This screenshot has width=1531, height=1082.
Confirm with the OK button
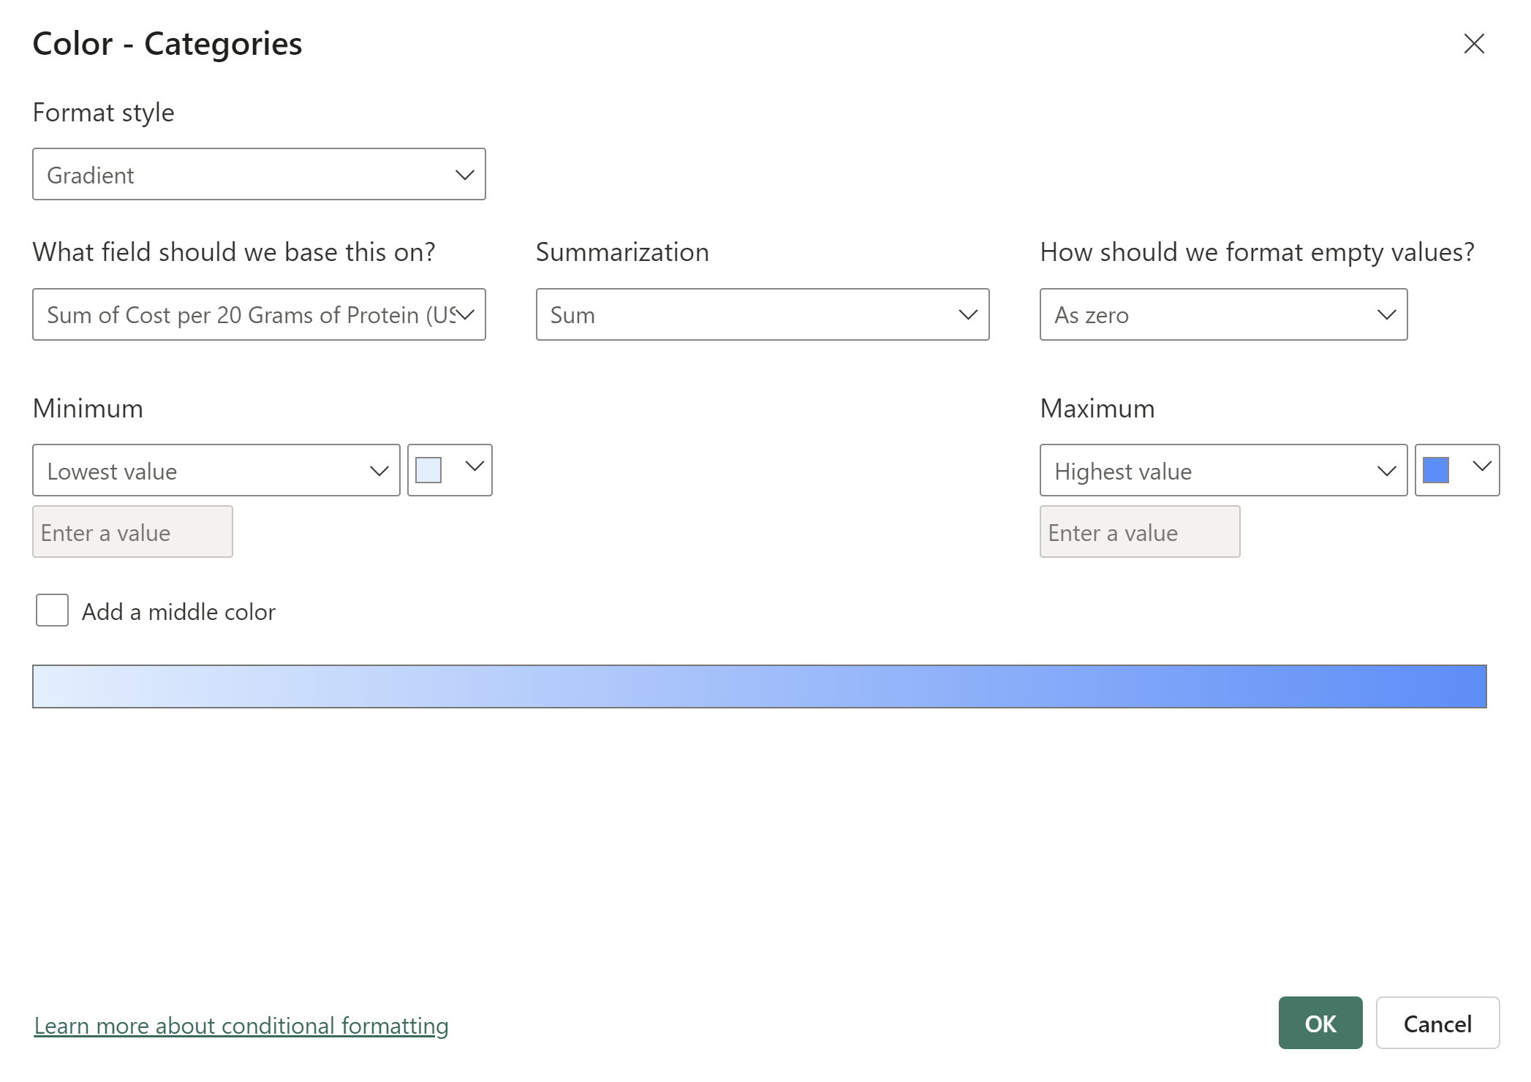(x=1320, y=1024)
